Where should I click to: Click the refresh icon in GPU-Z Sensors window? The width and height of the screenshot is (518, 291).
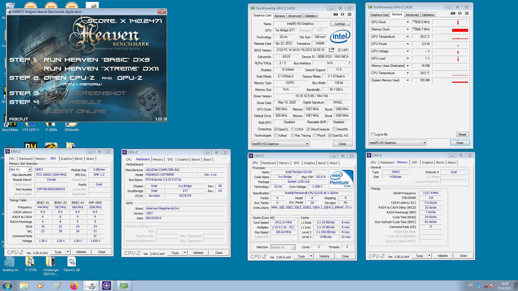coord(460,13)
